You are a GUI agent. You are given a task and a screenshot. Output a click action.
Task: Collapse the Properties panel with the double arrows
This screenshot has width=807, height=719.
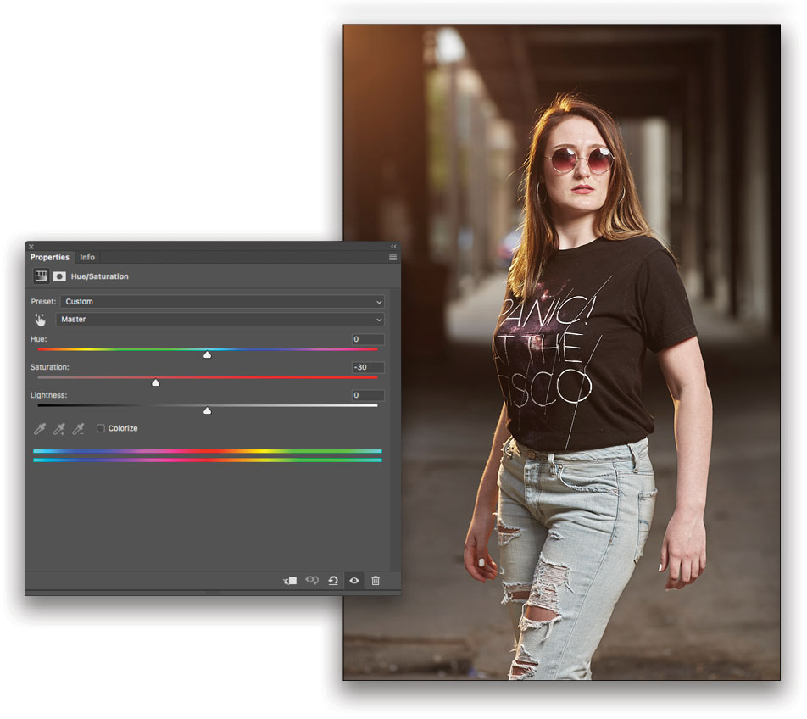[x=392, y=245]
